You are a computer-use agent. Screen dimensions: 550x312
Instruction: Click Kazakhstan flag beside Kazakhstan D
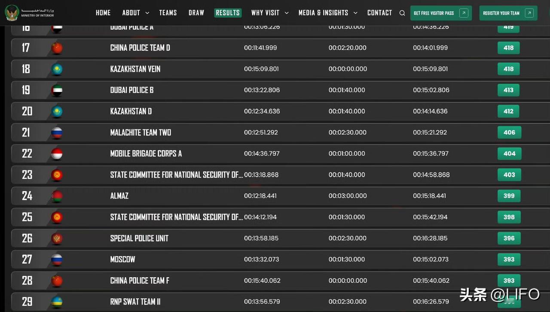(x=57, y=111)
